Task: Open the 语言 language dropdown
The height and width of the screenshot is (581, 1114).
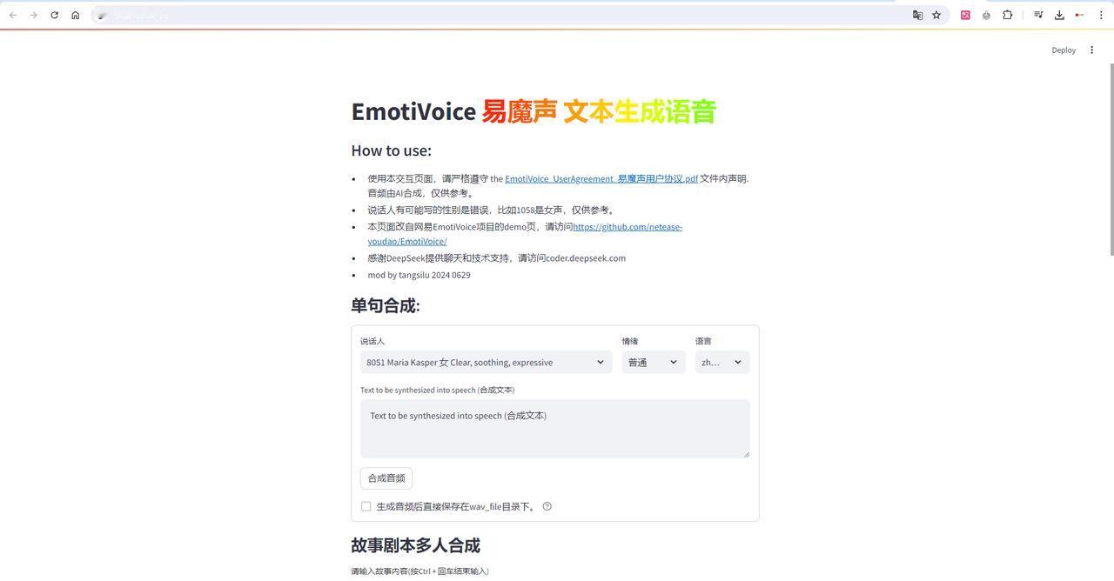Action: 721,362
